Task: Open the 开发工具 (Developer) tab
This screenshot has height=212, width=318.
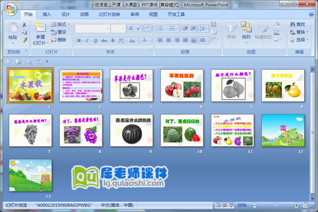Action: tap(176, 14)
